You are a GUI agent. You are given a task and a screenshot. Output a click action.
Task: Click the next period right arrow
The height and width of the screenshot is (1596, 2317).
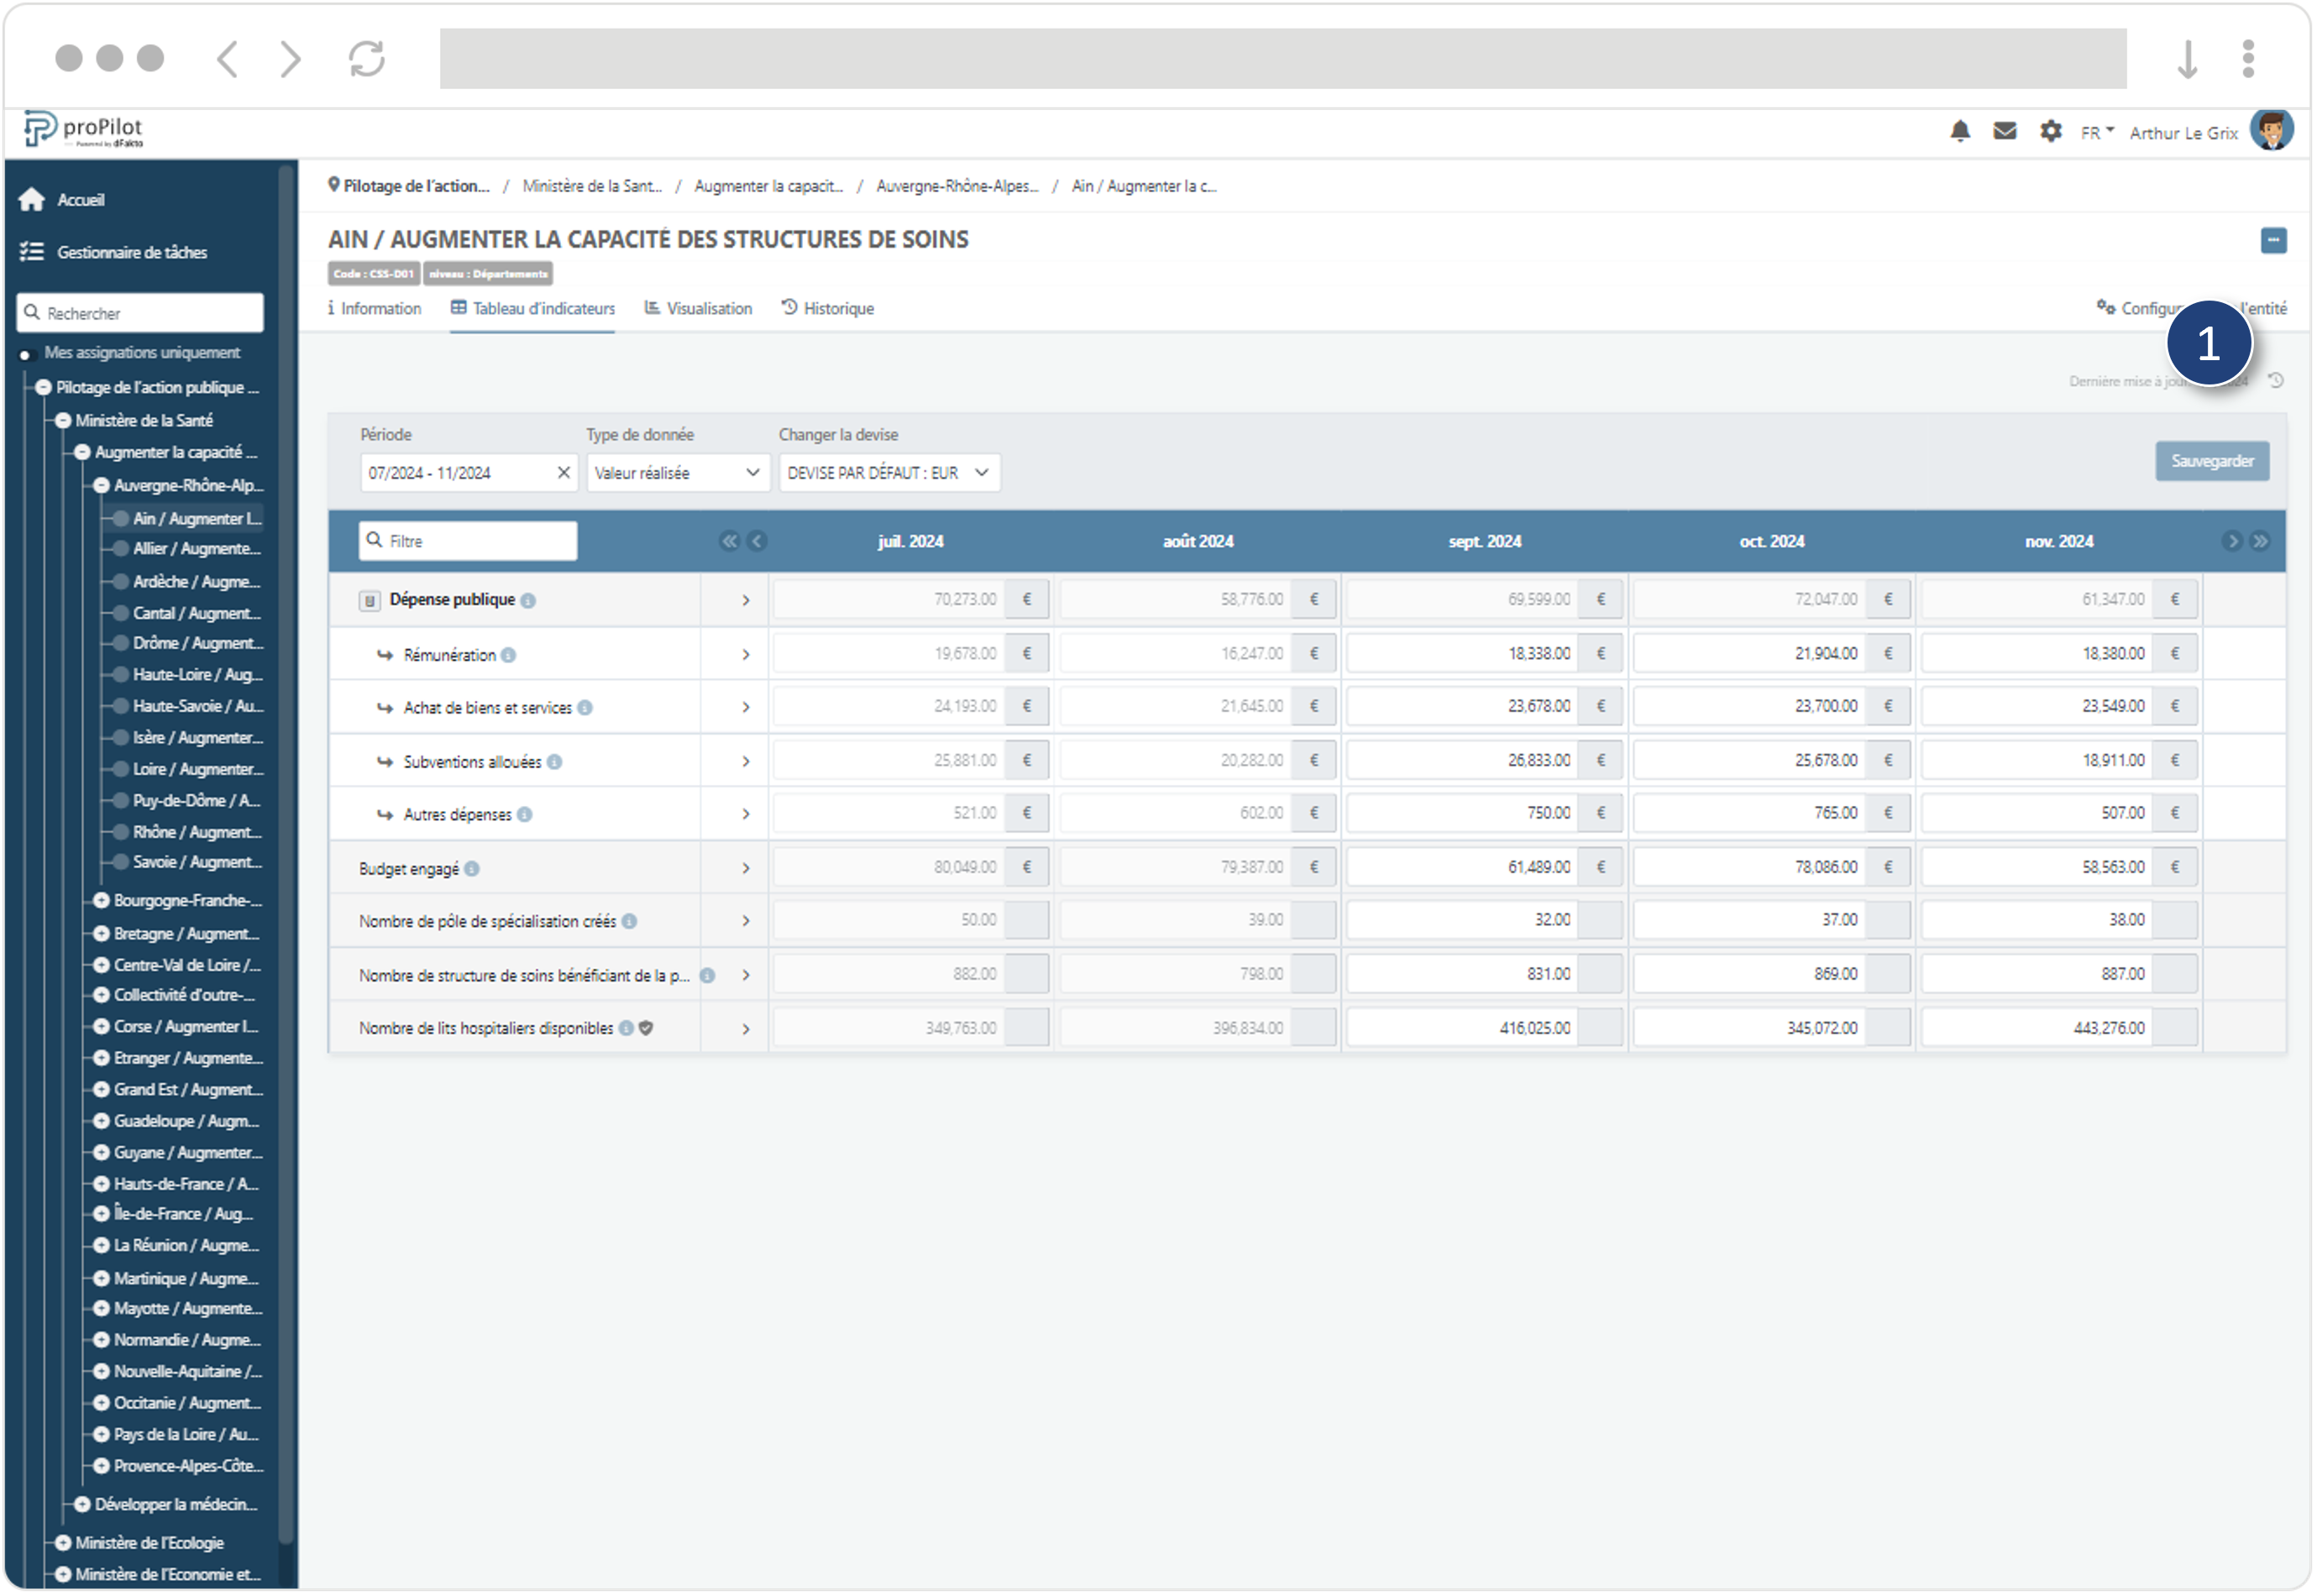[x=2232, y=541]
